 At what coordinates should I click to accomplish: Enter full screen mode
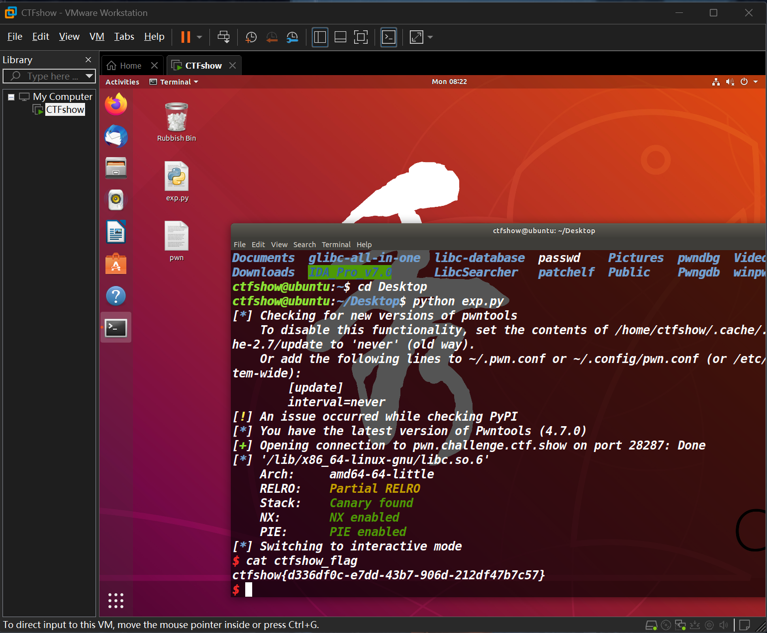[x=361, y=37]
